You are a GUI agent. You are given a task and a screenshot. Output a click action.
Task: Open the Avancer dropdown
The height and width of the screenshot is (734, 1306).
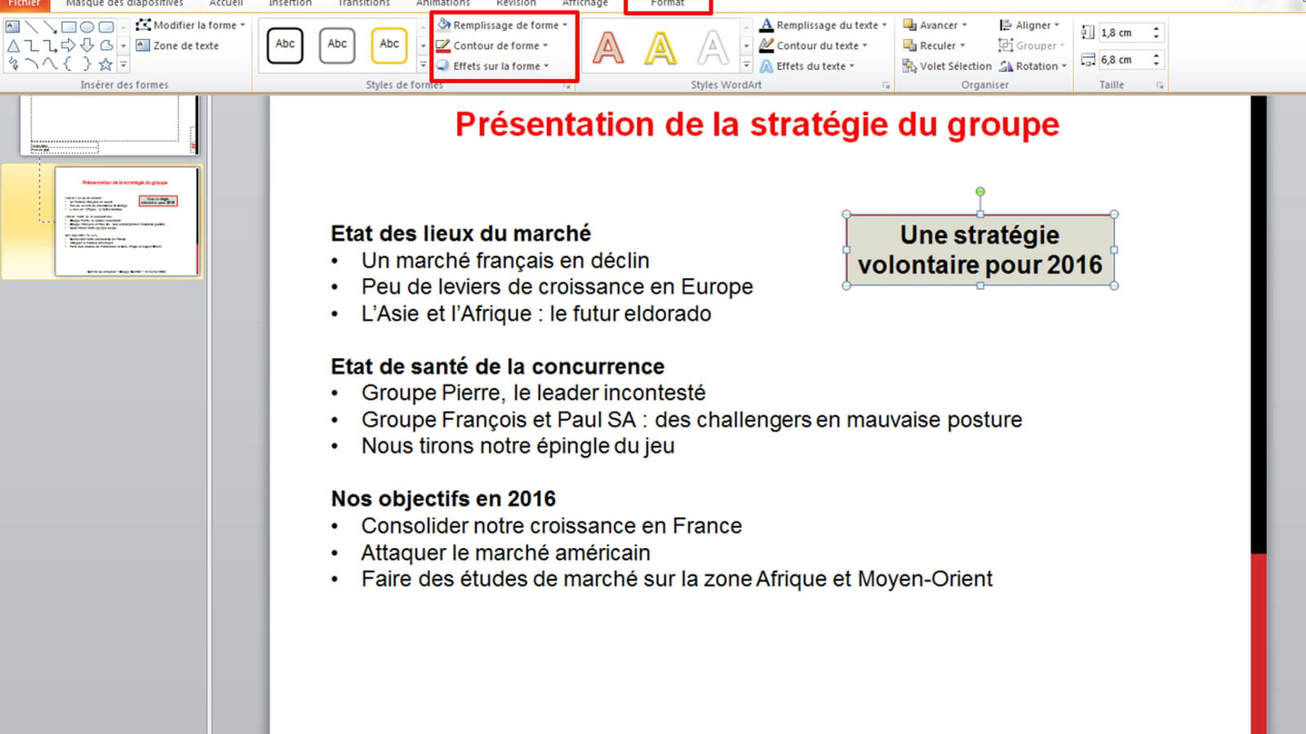935,25
